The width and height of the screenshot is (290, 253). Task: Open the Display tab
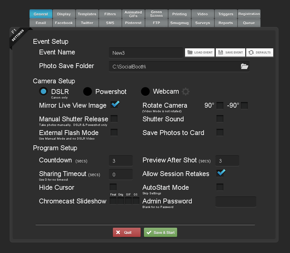pyautogui.click(x=64, y=14)
